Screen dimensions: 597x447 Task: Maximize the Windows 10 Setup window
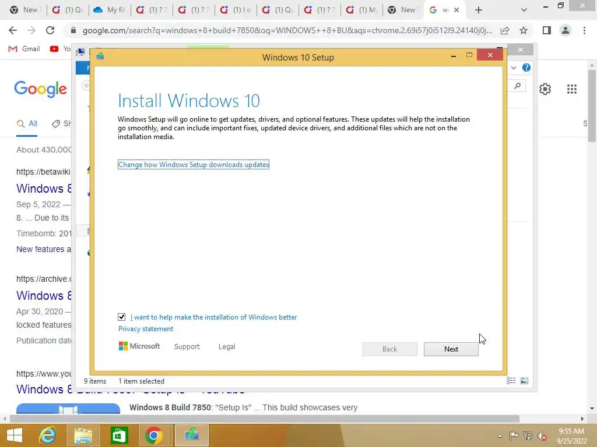[x=469, y=55]
